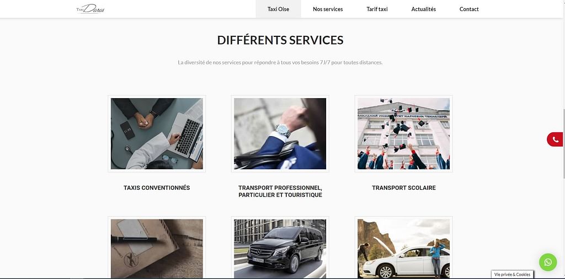This screenshot has width=565, height=279.
Task: Go to the Tarif taxi page
Action: pos(377,9)
